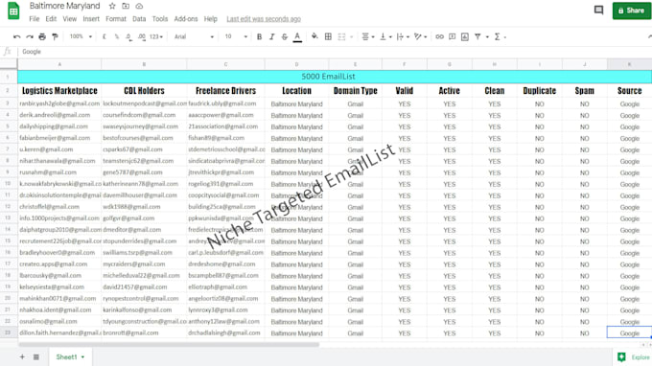Open the comment history icon
This screenshot has height=366, width=652.
click(x=598, y=10)
